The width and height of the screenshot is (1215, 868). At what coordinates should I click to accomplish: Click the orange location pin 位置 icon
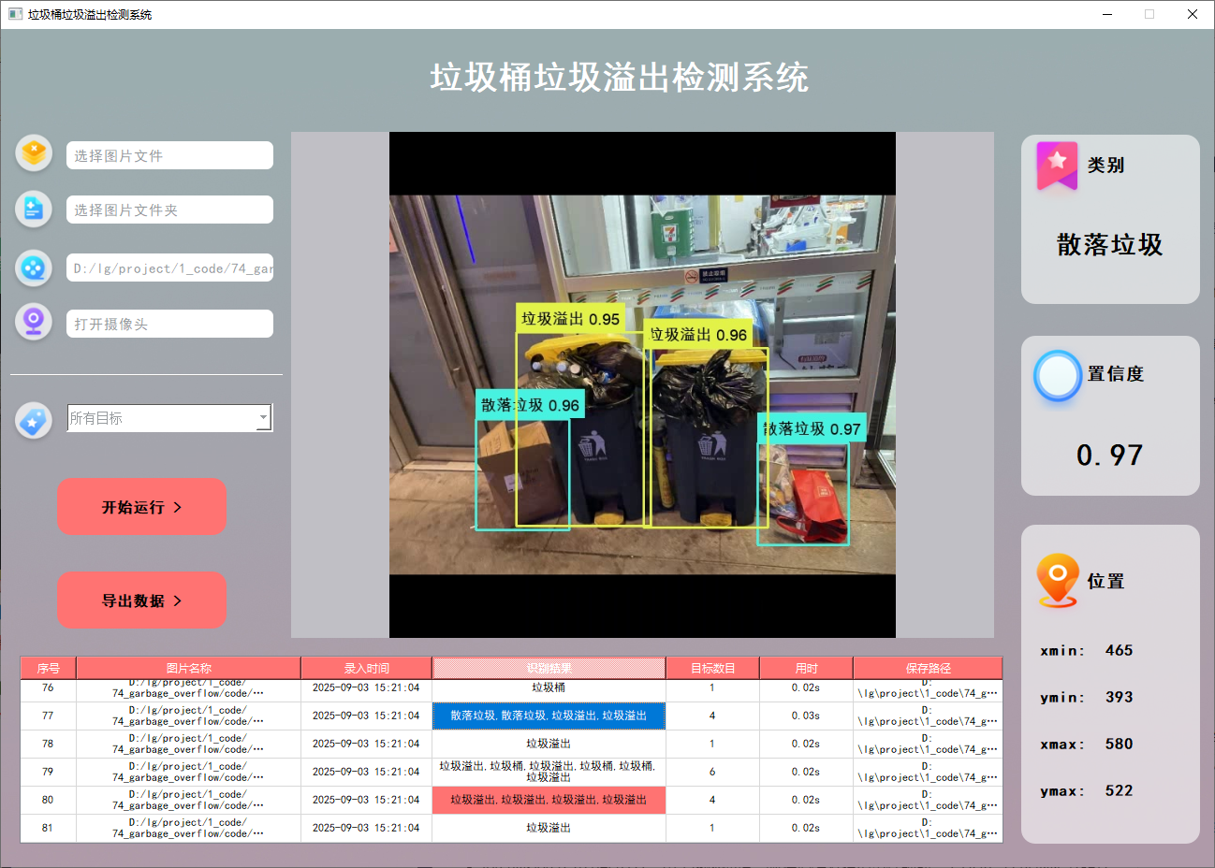[1058, 580]
